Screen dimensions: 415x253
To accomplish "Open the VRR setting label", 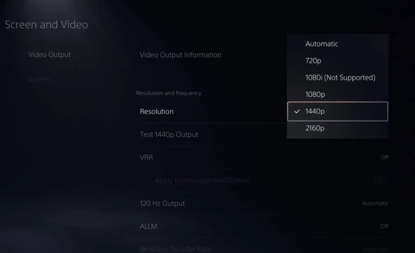I will pyautogui.click(x=147, y=157).
